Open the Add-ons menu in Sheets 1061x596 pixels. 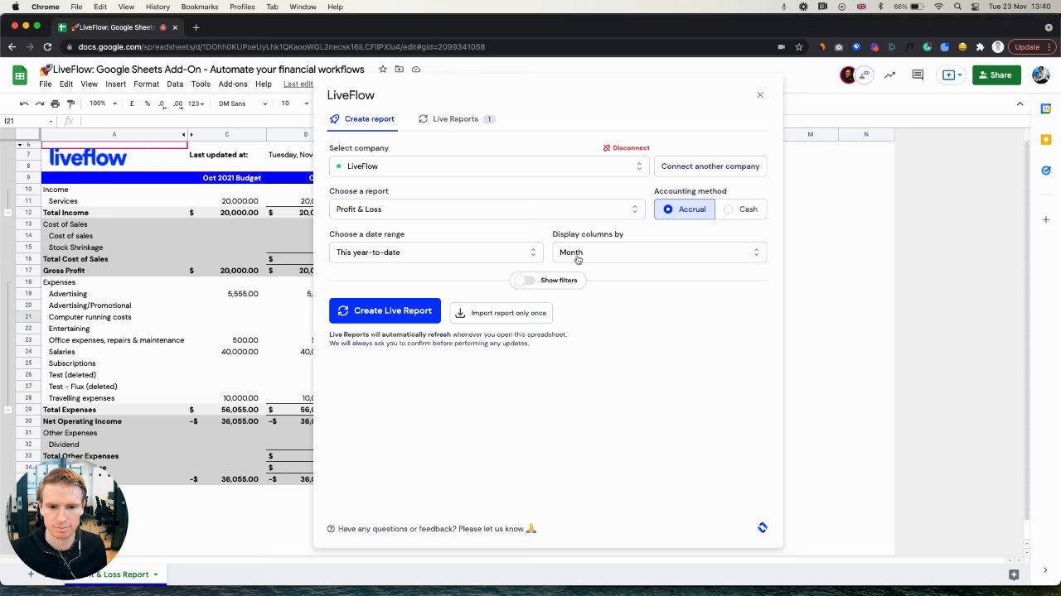coord(233,84)
